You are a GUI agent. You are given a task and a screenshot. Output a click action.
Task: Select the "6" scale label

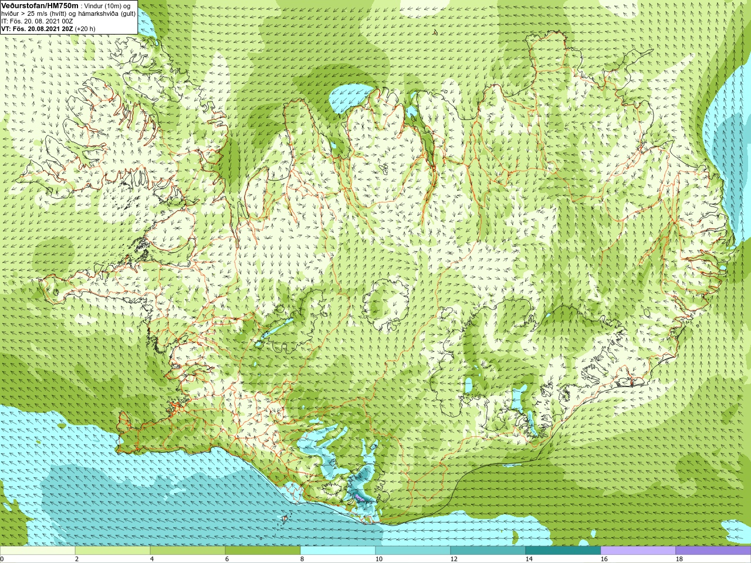[x=227, y=559]
